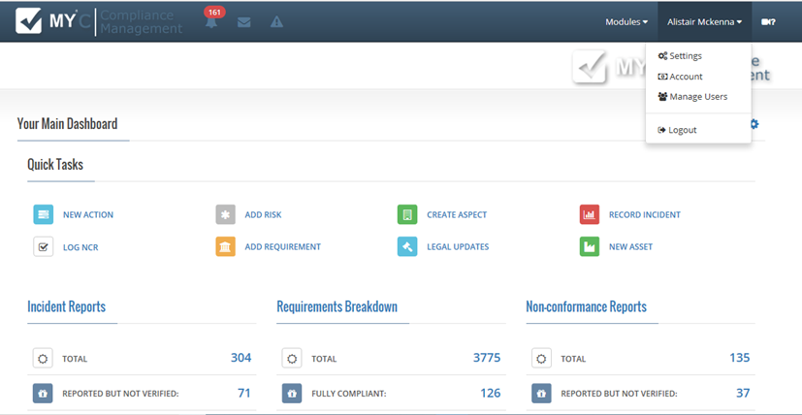This screenshot has width=802, height=415.
Task: Click the video help camera icon
Action: [x=768, y=21]
